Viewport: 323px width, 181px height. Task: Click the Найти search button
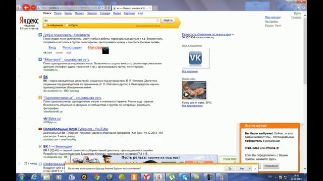[x=168, y=20]
